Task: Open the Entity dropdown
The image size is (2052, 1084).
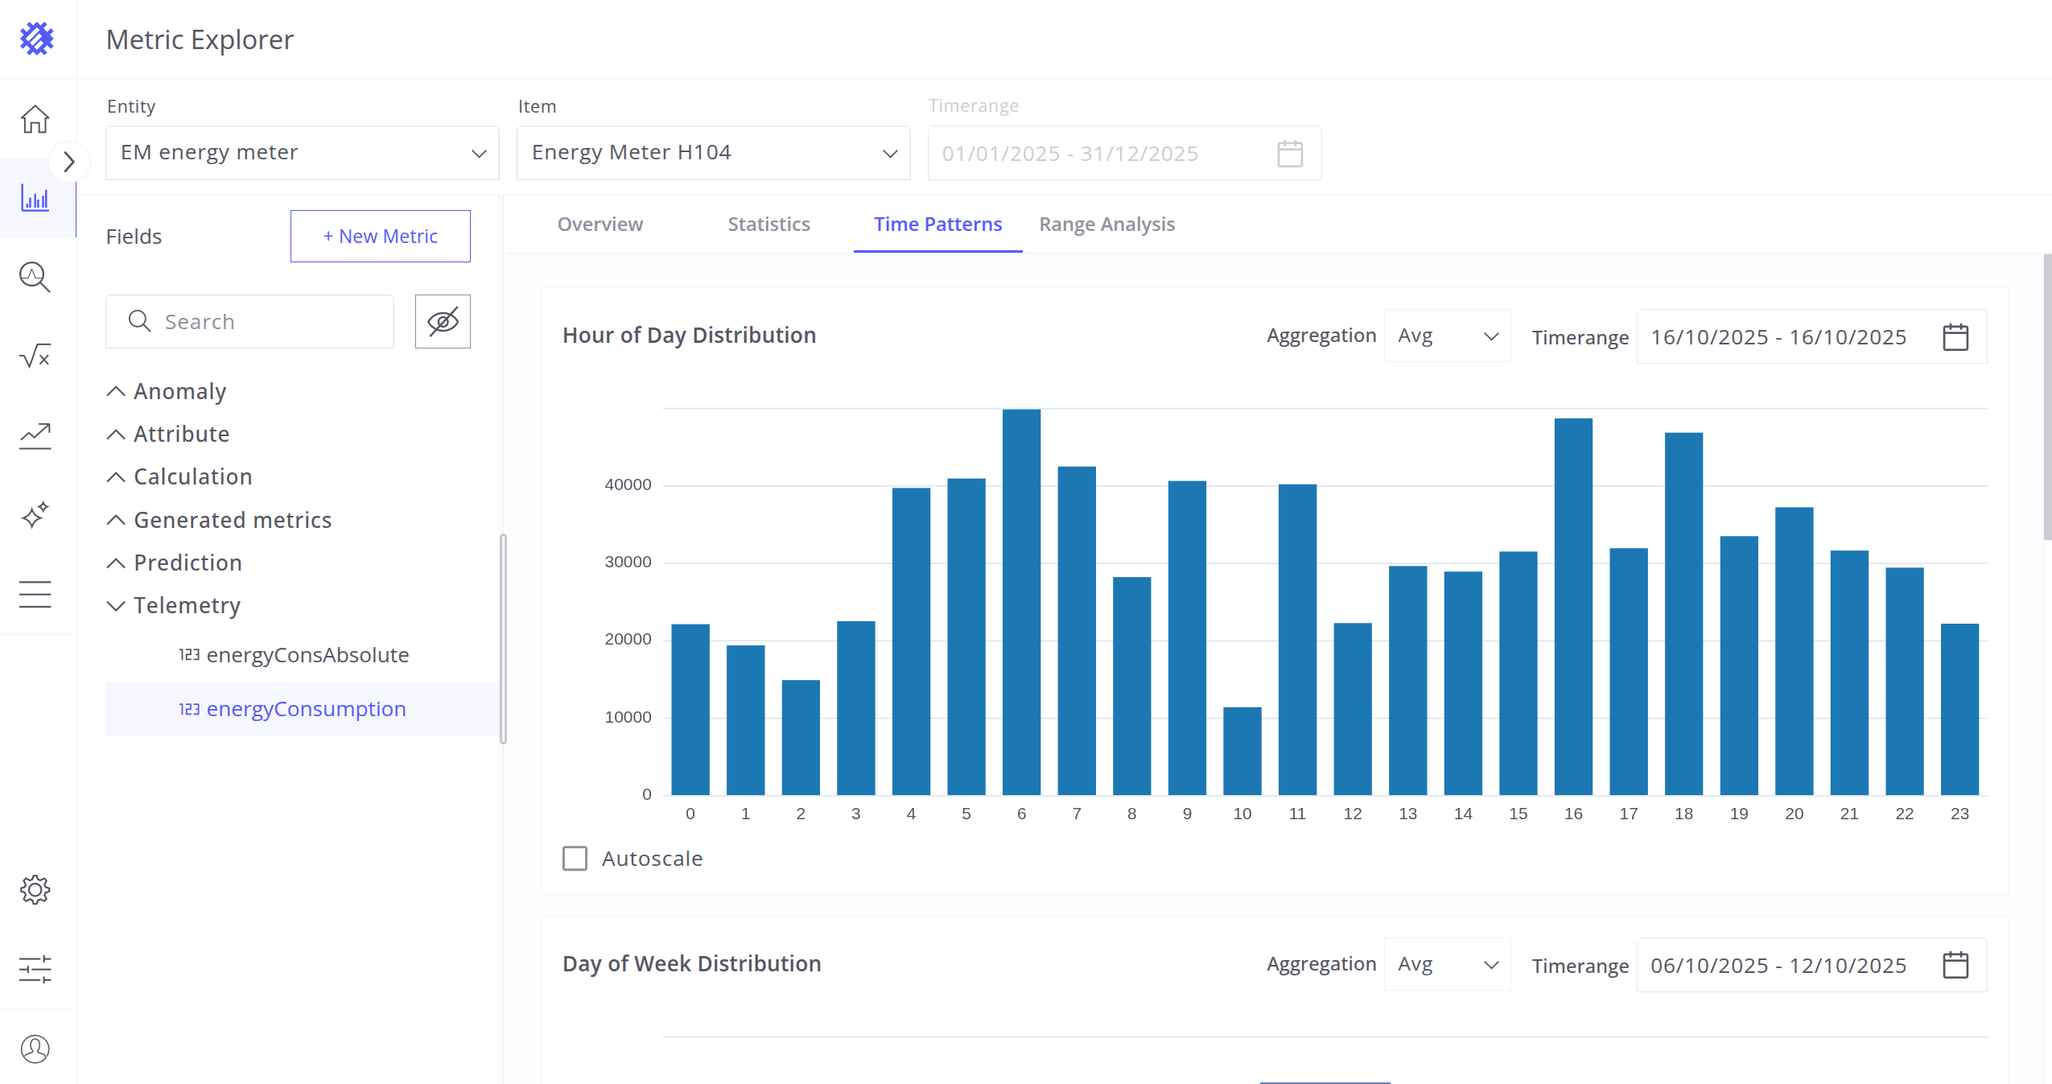Action: click(302, 153)
